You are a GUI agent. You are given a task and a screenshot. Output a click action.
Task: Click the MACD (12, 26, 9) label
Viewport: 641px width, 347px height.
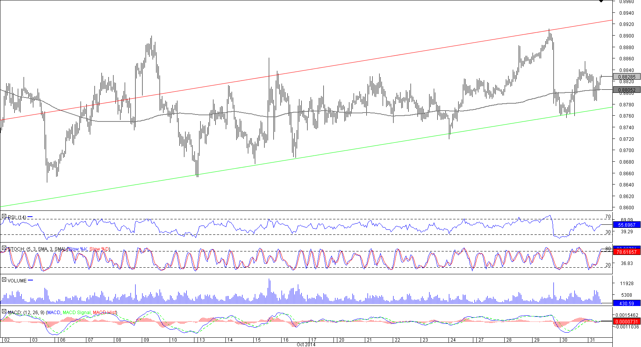click(x=26, y=313)
